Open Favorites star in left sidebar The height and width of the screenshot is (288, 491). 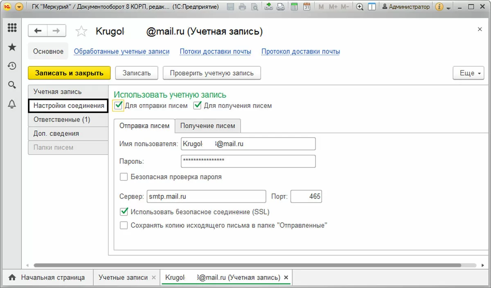click(x=12, y=47)
